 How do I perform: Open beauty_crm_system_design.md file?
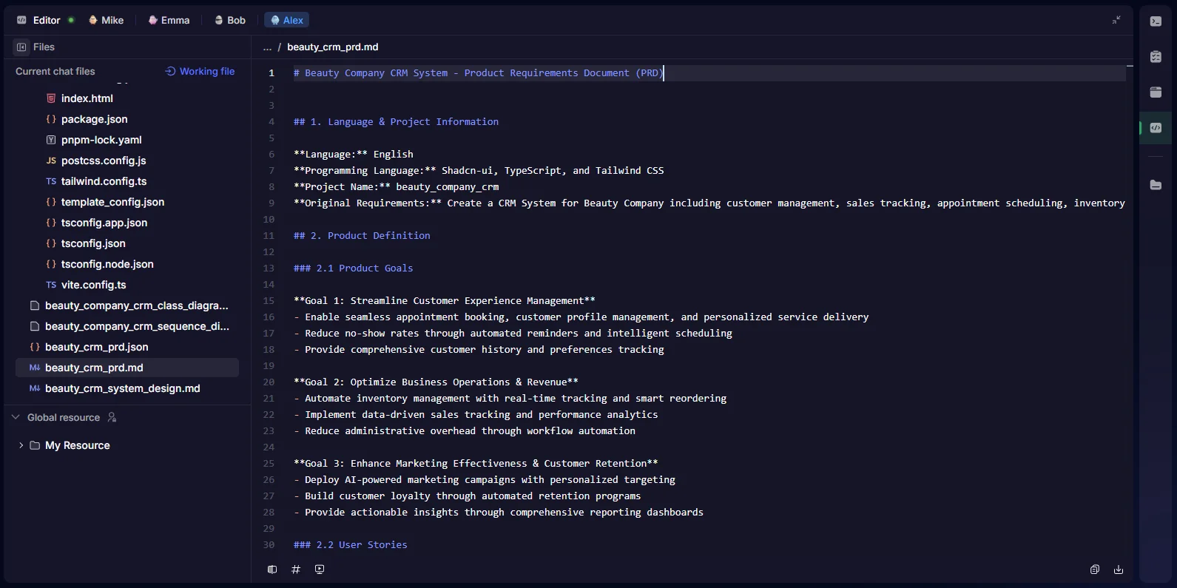pyautogui.click(x=122, y=388)
